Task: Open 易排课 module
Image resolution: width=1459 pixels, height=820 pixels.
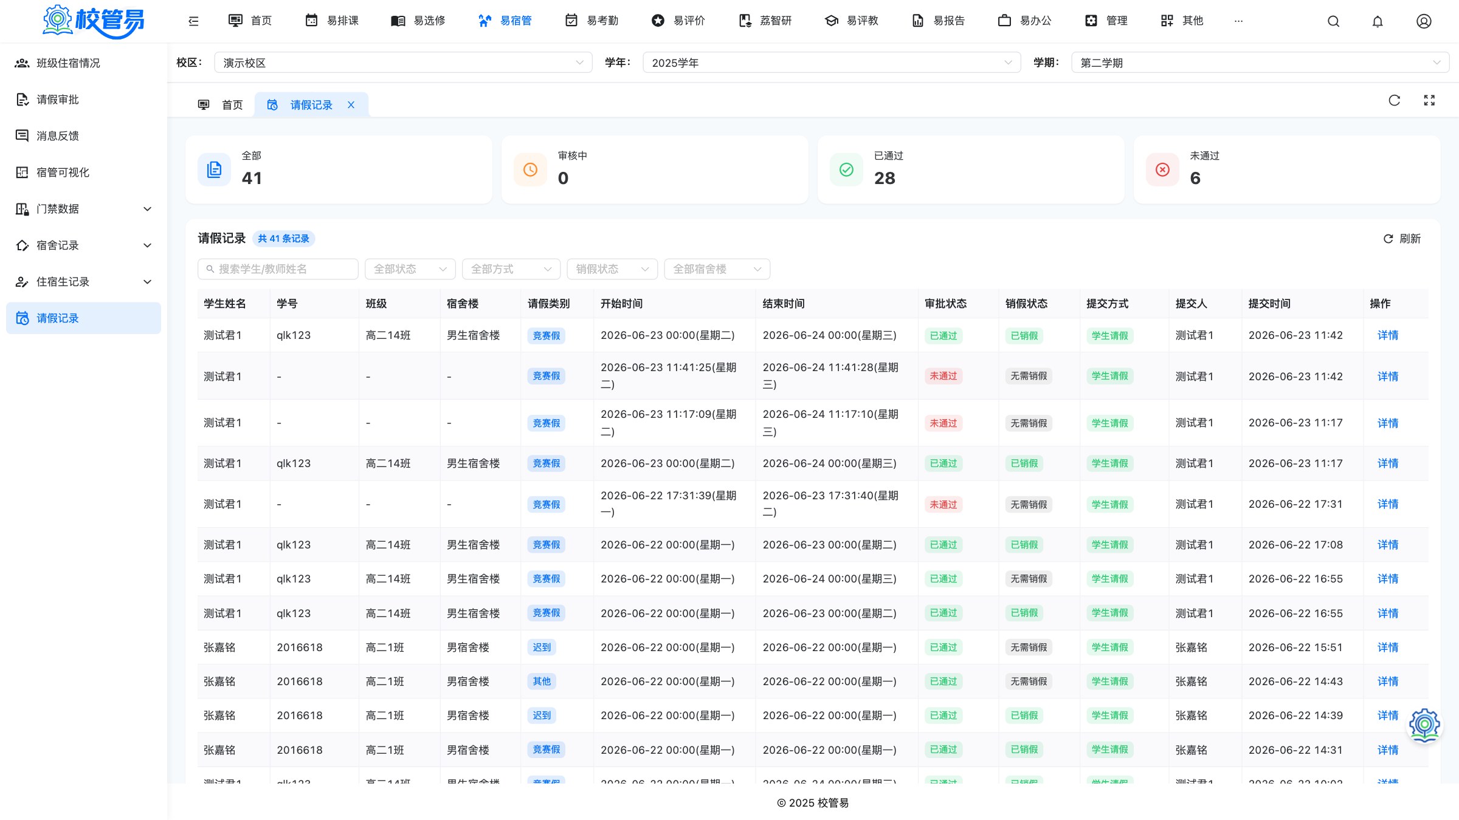Action: (331, 21)
